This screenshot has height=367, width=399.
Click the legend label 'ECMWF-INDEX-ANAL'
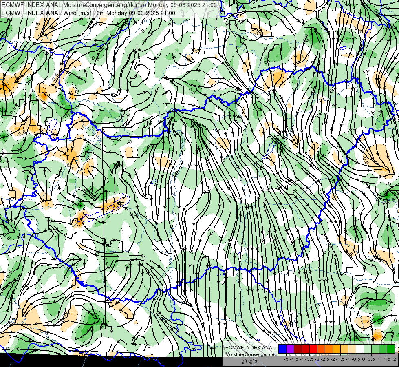[250, 348]
